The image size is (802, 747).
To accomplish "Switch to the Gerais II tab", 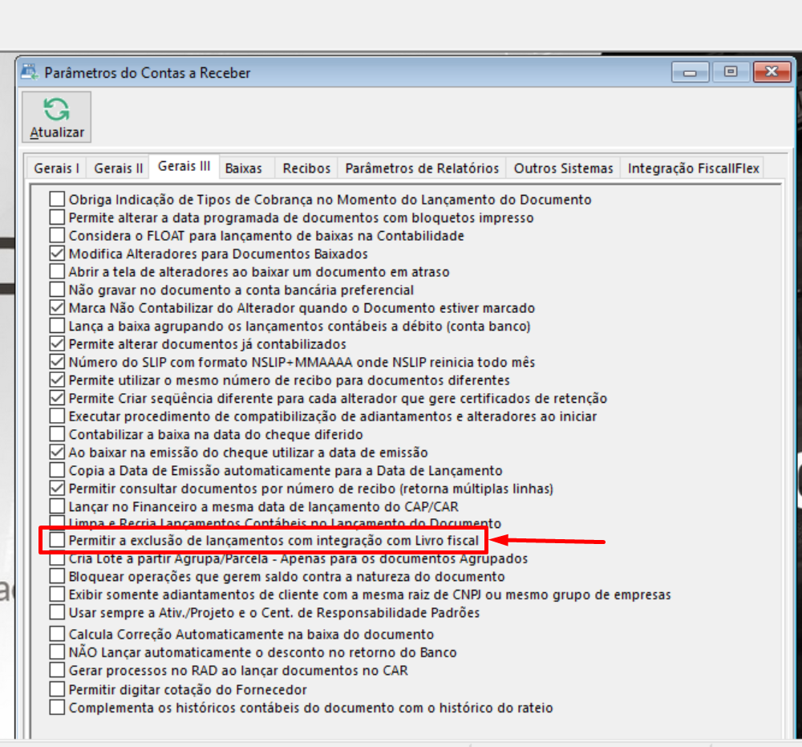I will coord(118,168).
